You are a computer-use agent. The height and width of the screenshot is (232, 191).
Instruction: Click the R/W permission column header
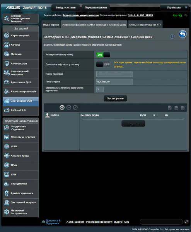[143, 115]
